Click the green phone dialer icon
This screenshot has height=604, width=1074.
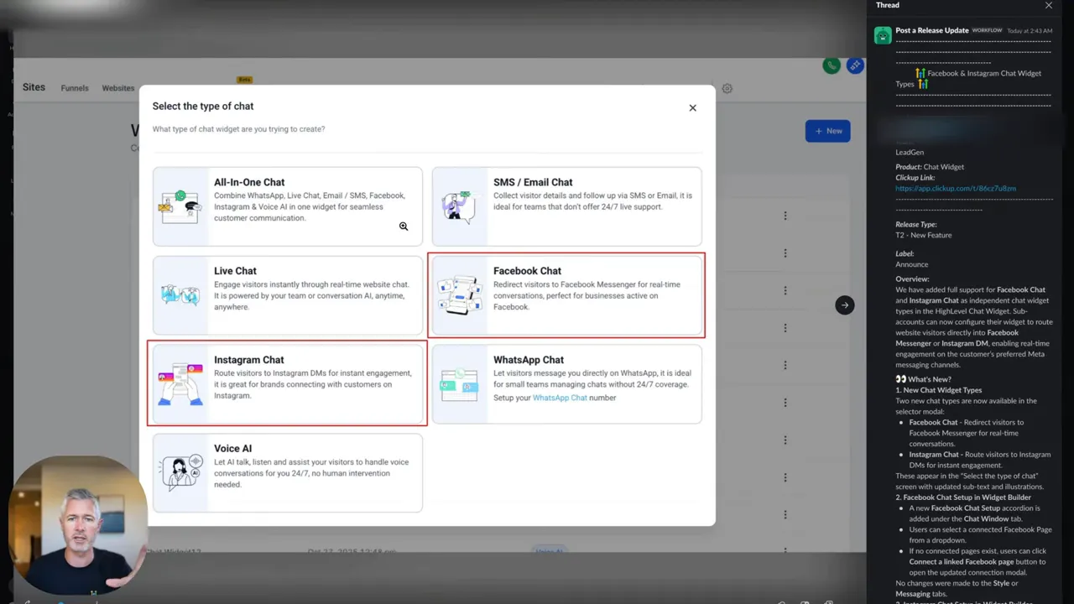[x=832, y=65]
